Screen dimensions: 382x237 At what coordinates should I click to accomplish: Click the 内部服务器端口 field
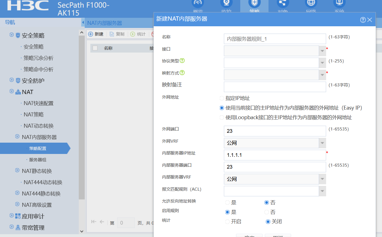[275, 167]
